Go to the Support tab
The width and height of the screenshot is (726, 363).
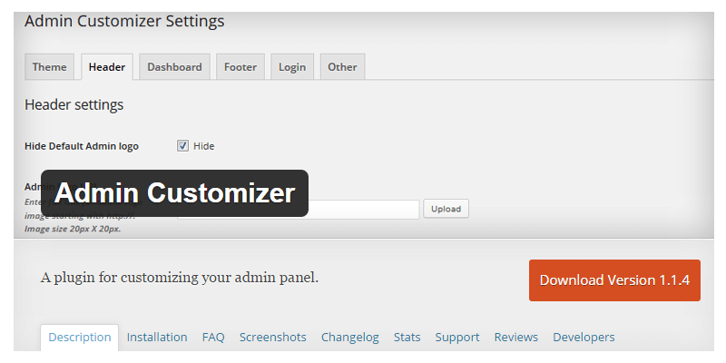(457, 337)
